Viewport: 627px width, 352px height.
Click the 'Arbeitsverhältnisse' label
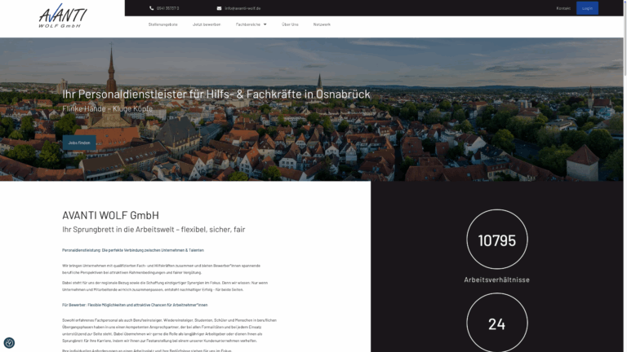(496, 279)
